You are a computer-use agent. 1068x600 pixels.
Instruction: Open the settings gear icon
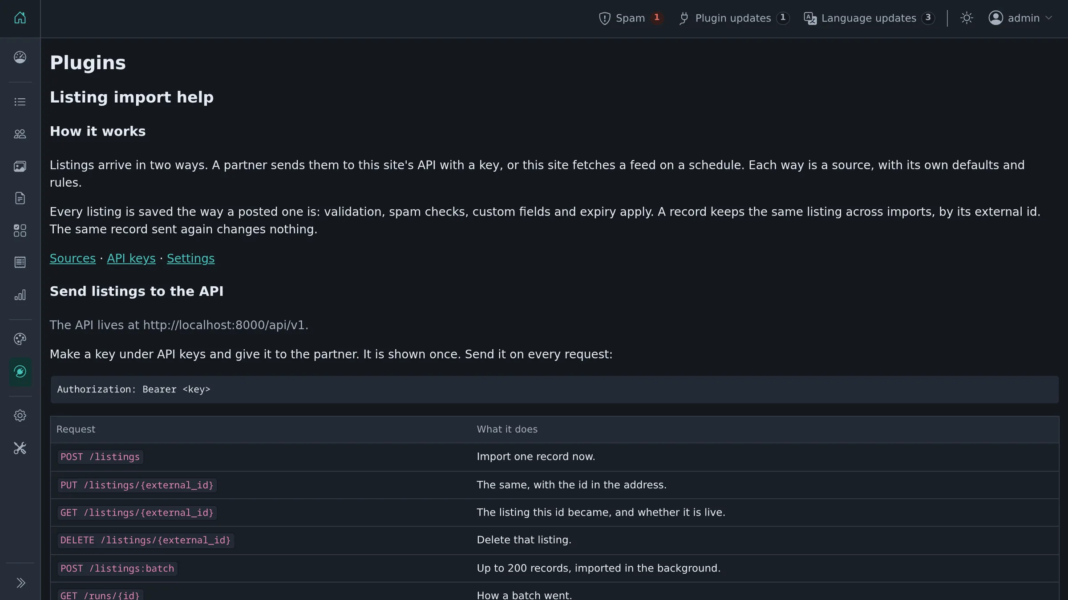pyautogui.click(x=20, y=416)
